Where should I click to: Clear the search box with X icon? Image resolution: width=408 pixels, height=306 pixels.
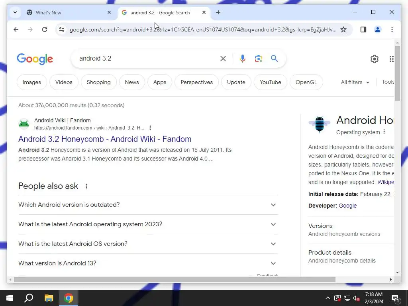click(223, 59)
